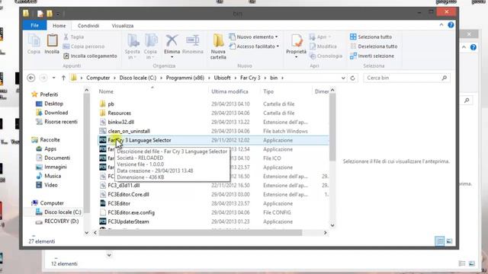Click Programmi (x86) in the address path
Screen dimensions: 488x274
(x=185, y=78)
